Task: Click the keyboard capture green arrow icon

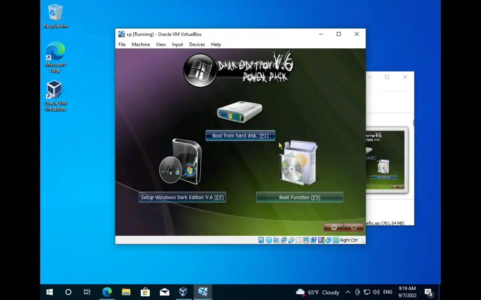Action: [x=336, y=240]
